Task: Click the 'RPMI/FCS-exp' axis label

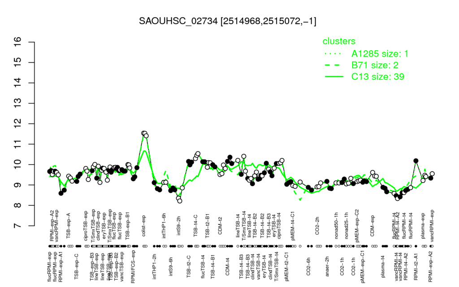Action: point(133,267)
